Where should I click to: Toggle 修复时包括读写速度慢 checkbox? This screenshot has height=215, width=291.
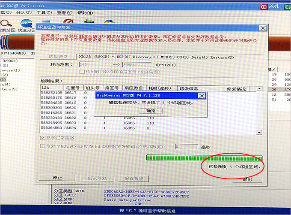pos(42,146)
